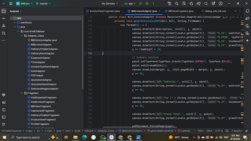This screenshot has height=141, width=251.
Task: Open master branch dropdown
Action: [43, 4]
